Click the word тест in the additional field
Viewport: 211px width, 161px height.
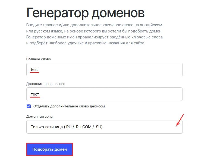[x=35, y=94]
